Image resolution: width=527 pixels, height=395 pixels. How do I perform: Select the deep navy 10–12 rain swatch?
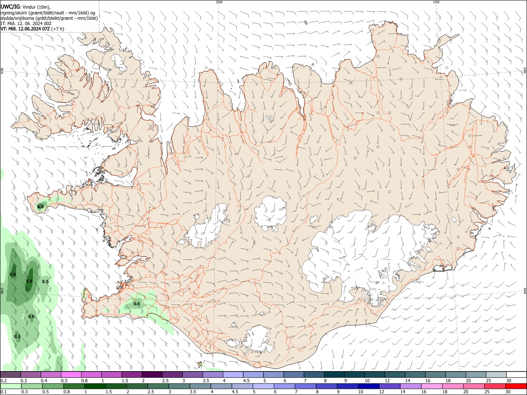[368, 386]
